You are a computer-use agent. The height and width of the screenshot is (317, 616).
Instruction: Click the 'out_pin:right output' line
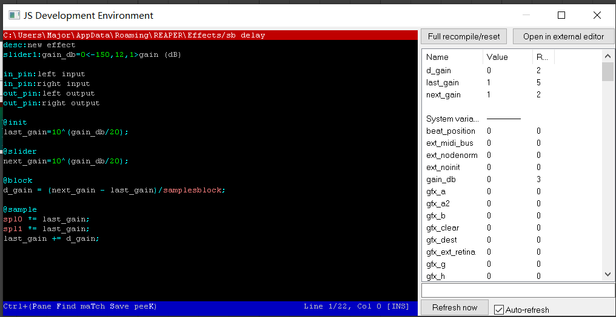coord(52,103)
